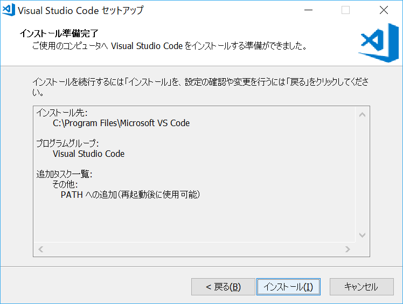Screen dimensions: 403x304
Task: Click the Visual Studio Code program group value
Action: [x=89, y=154]
